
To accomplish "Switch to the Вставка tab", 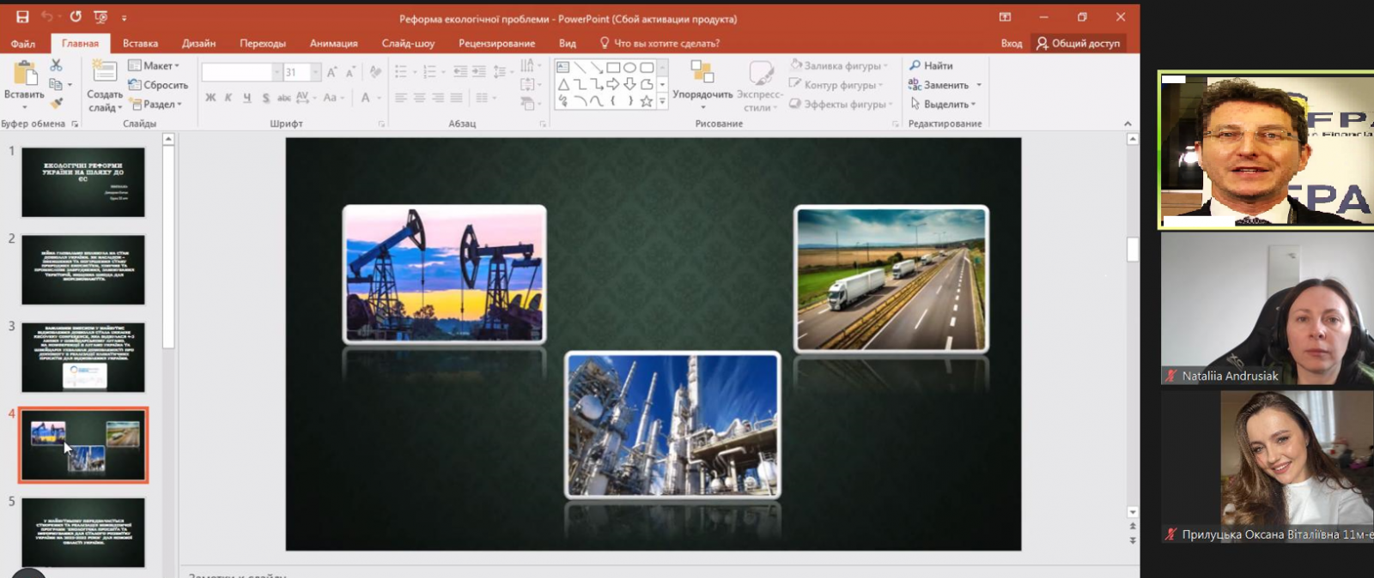I will [x=140, y=43].
